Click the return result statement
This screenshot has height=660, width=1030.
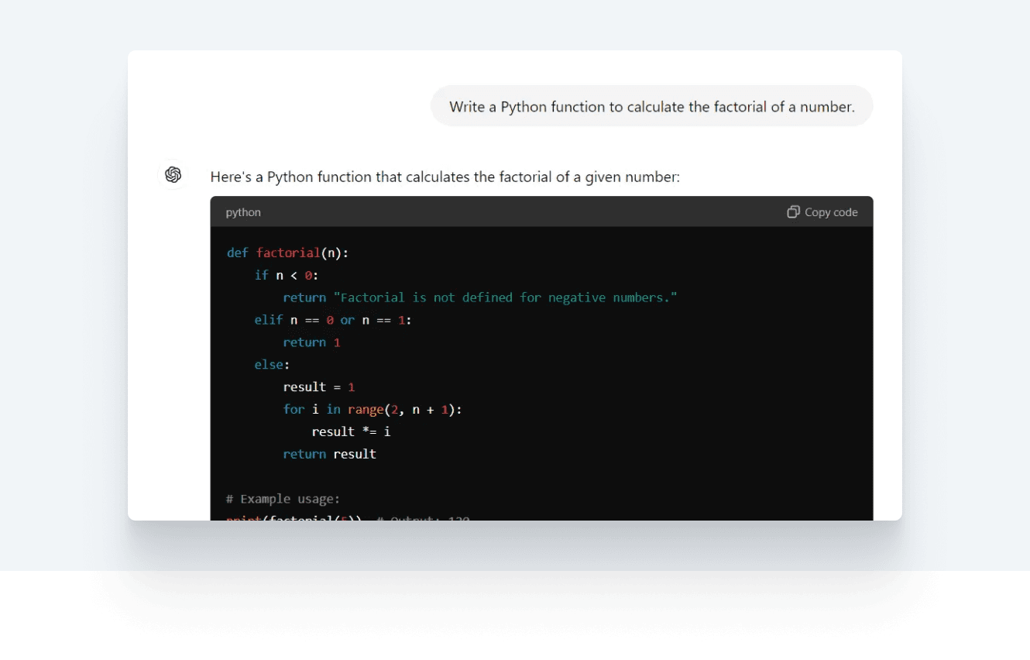pos(330,454)
